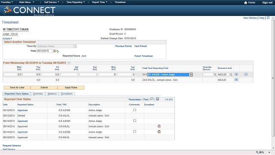
Task: Expand the Actions menu
Action: tap(7, 38)
